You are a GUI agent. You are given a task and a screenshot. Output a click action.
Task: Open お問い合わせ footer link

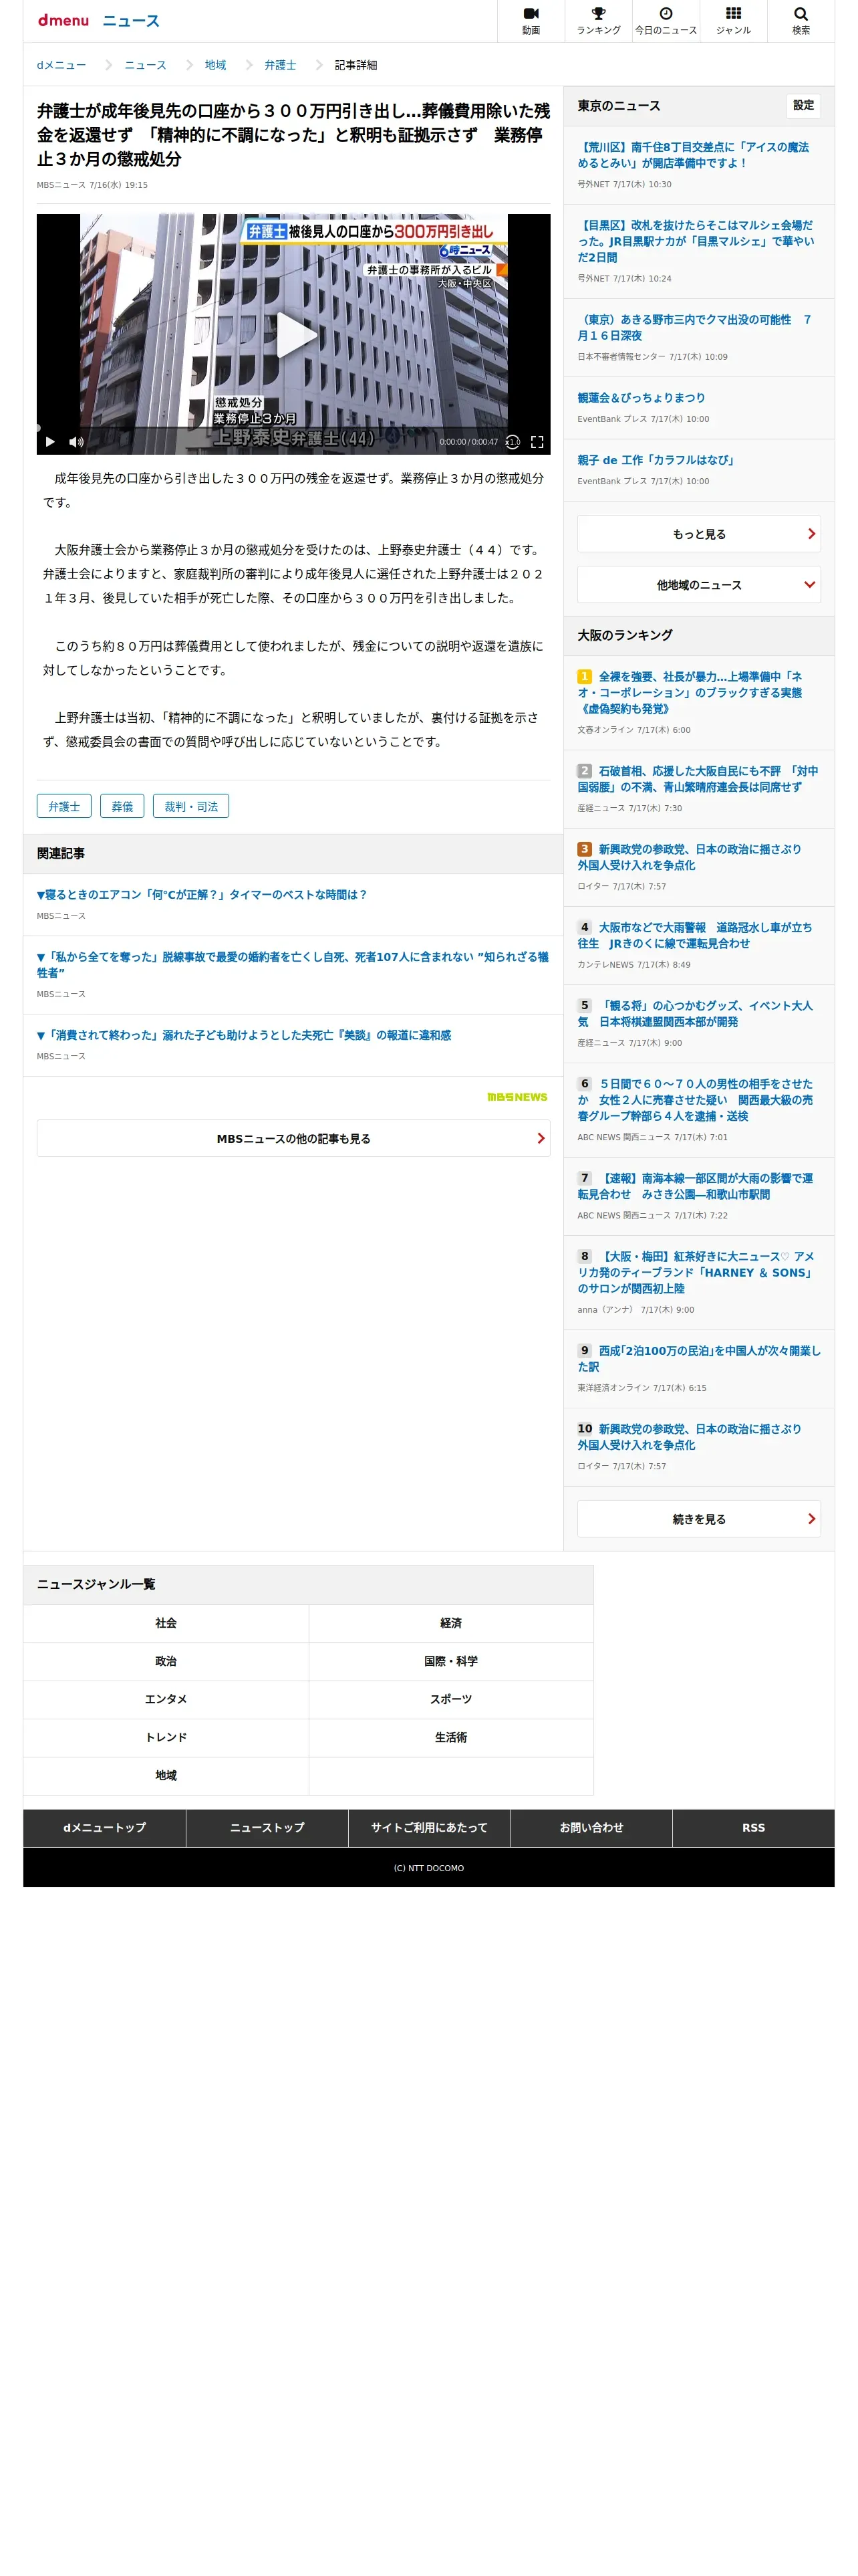point(591,1827)
